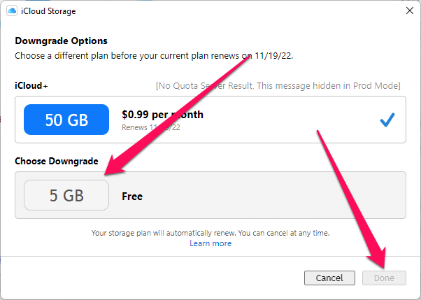The image size is (421, 300).
Task: Click the Downgrade Options heading
Action: (61, 41)
